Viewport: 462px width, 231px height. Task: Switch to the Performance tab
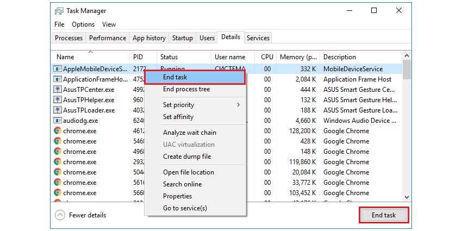pyautogui.click(x=108, y=38)
